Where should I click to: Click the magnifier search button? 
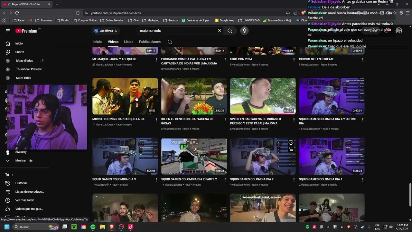pos(230,31)
